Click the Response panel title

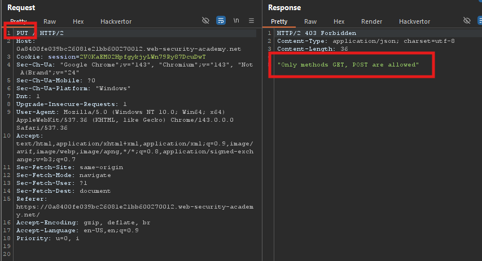284,8
